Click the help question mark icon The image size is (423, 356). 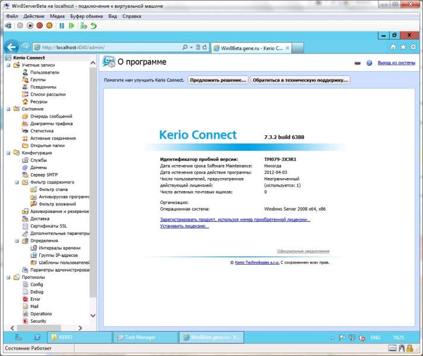369,62
